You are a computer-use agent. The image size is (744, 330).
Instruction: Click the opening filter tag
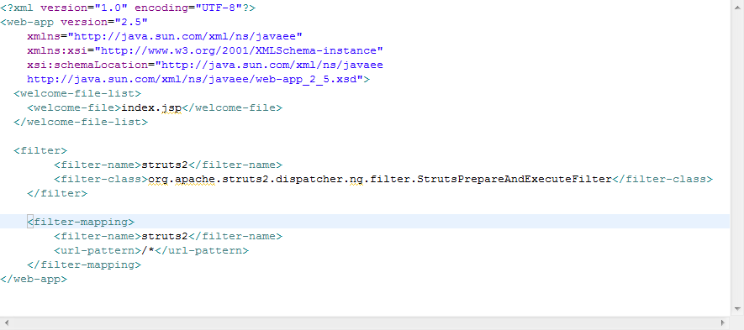click(40, 150)
